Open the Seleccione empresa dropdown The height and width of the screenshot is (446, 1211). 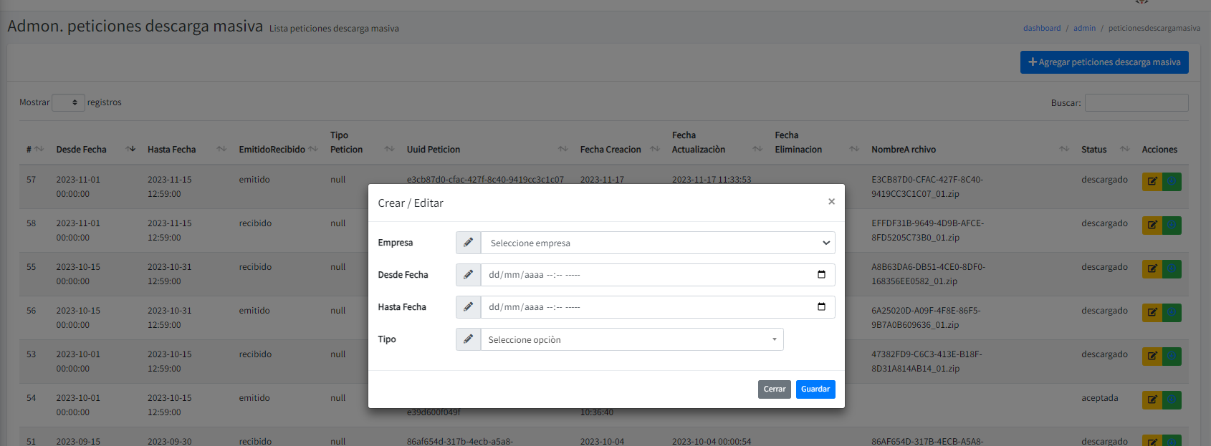pyautogui.click(x=658, y=243)
